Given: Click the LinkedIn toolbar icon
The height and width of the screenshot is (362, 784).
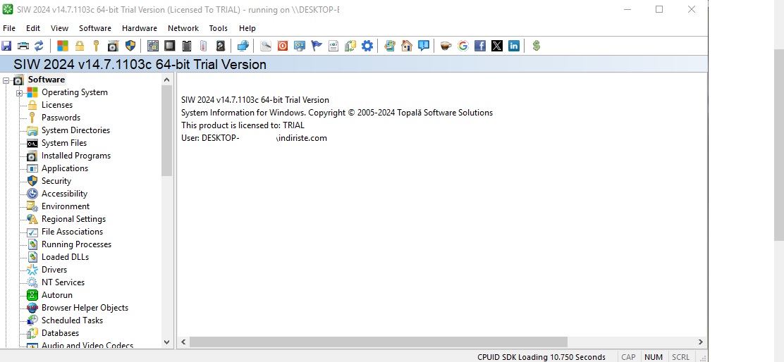Looking at the screenshot, I should [x=514, y=46].
